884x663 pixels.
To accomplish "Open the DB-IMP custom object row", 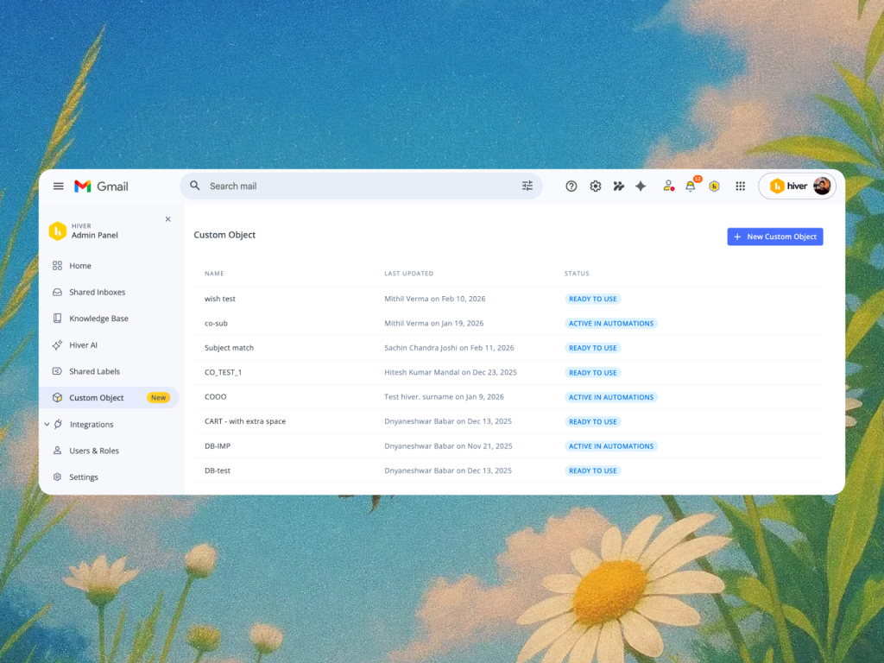I will click(x=218, y=446).
